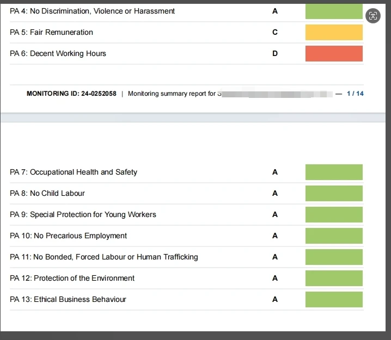Select PA 6: Decent Working Hours label
391x340 pixels.
[x=58, y=53]
